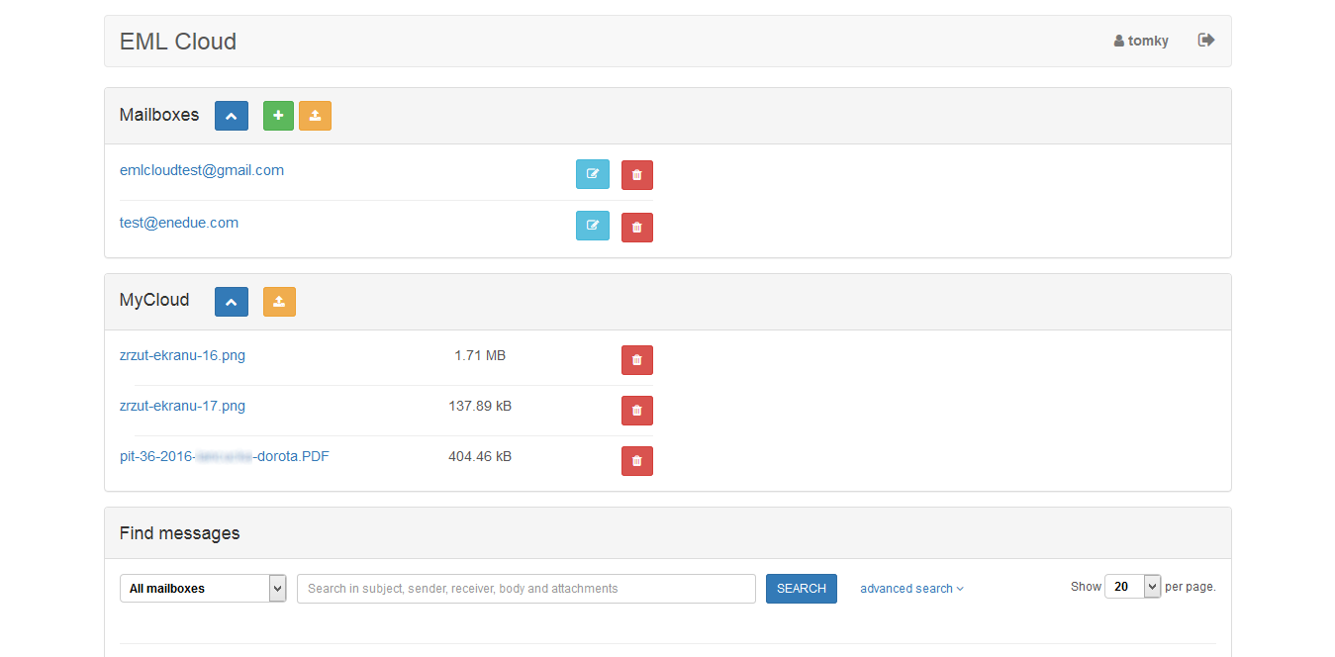Delete the test@enedue.com mailbox
Image resolution: width=1335 pixels, height=657 pixels.
pos(636,228)
